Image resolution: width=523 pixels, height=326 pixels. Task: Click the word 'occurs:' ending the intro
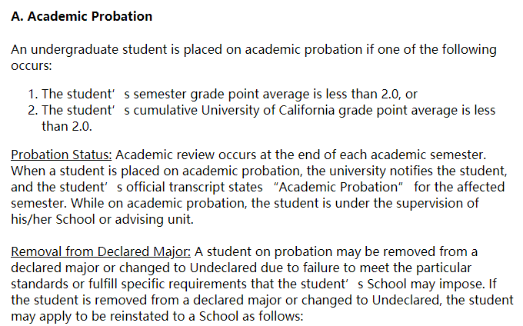click(32, 65)
